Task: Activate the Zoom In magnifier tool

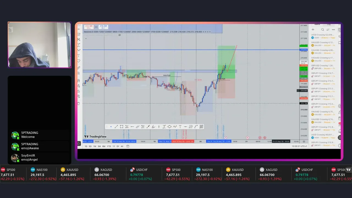Action: [x=79, y=73]
